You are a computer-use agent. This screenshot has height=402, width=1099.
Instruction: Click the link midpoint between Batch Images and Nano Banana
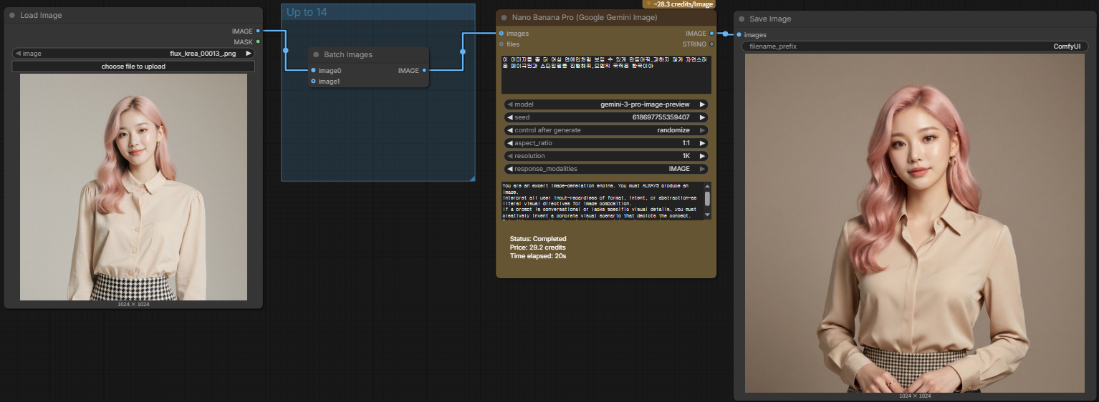463,52
